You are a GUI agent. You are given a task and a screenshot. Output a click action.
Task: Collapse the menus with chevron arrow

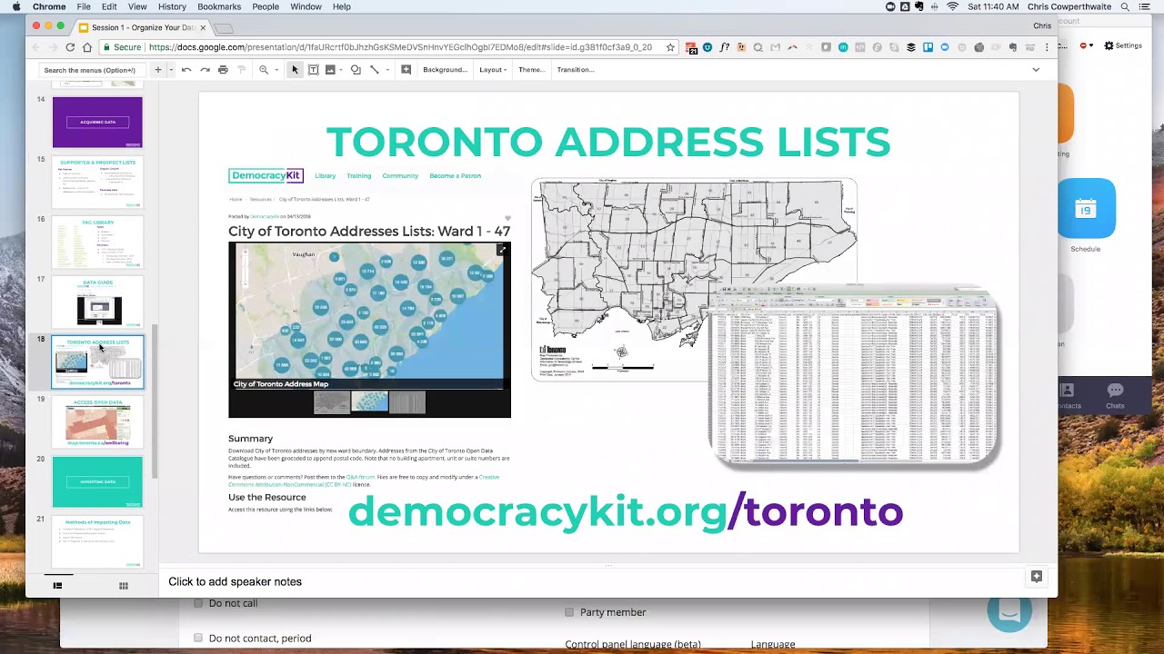[1035, 70]
